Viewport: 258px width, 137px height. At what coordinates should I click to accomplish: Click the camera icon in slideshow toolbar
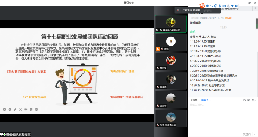26,110
